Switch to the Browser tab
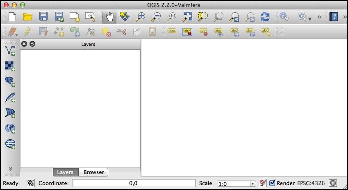The height and width of the screenshot is (190, 348). (93, 172)
